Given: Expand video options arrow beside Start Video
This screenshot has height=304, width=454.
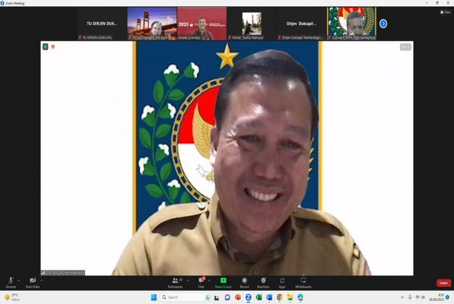Looking at the screenshot, I should [42, 280].
